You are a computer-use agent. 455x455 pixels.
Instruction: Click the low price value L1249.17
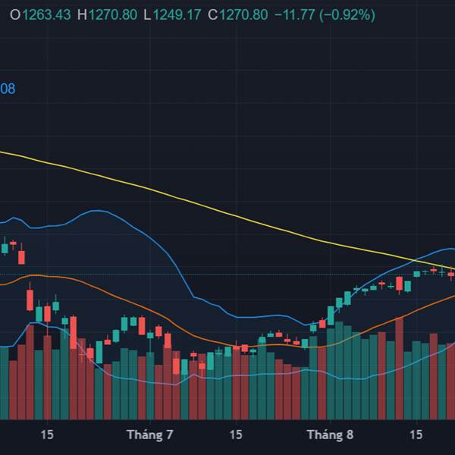tap(172, 15)
